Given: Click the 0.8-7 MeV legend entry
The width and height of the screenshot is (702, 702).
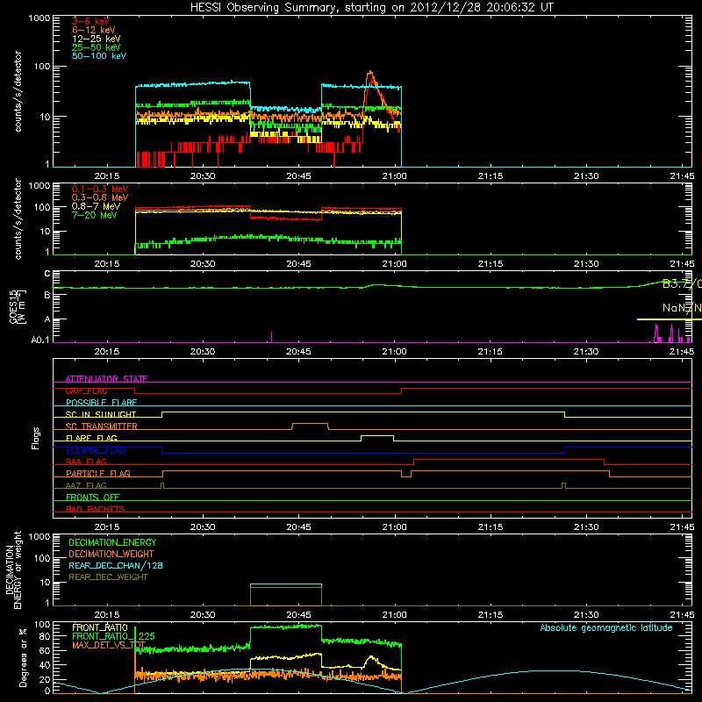Looking at the screenshot, I should pyautogui.click(x=96, y=206).
